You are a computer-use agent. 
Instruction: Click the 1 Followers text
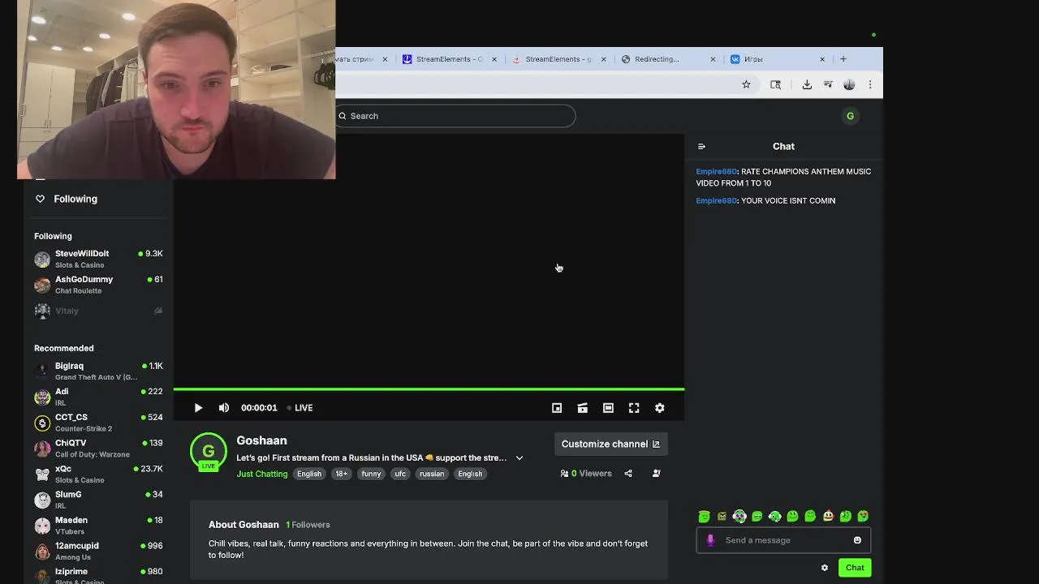(308, 525)
